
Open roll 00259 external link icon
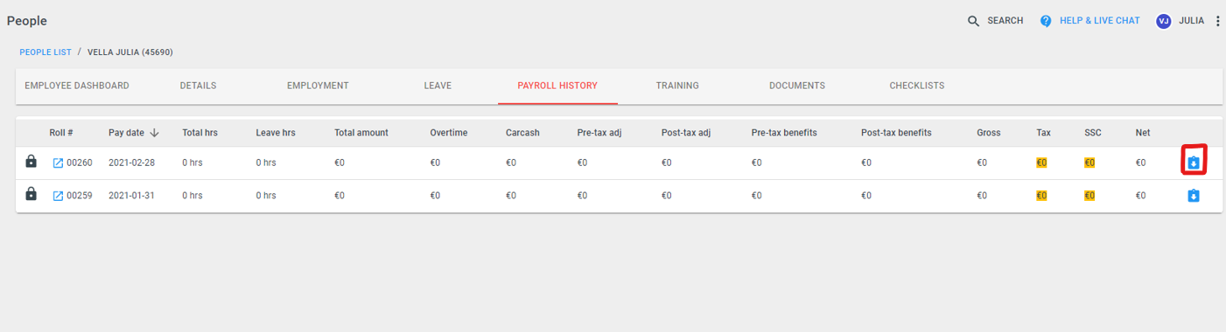click(x=58, y=196)
